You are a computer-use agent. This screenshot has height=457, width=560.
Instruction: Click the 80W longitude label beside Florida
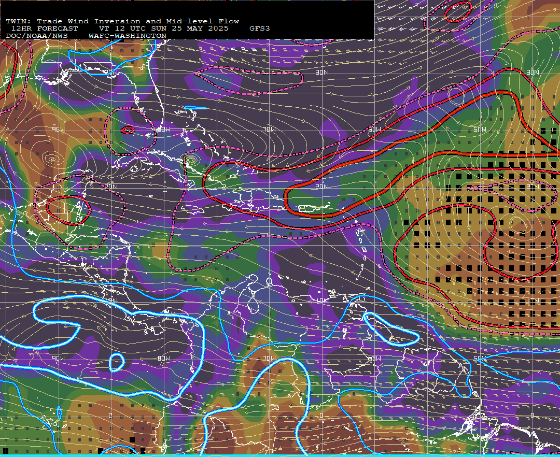pyautogui.click(x=164, y=129)
